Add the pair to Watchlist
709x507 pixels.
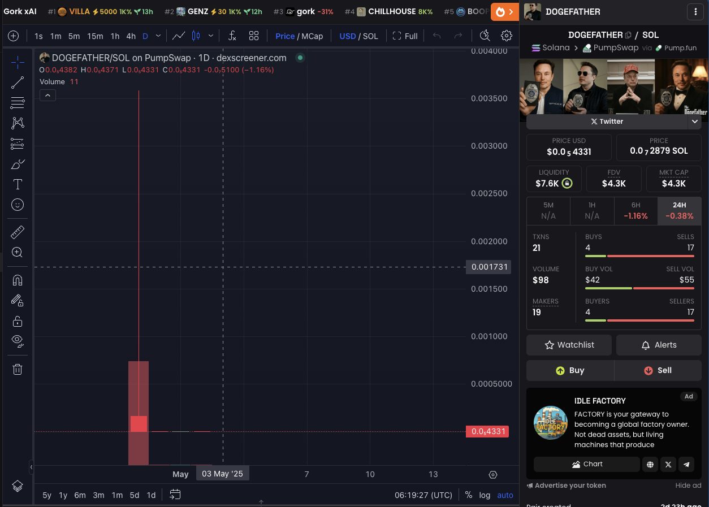pyautogui.click(x=569, y=345)
